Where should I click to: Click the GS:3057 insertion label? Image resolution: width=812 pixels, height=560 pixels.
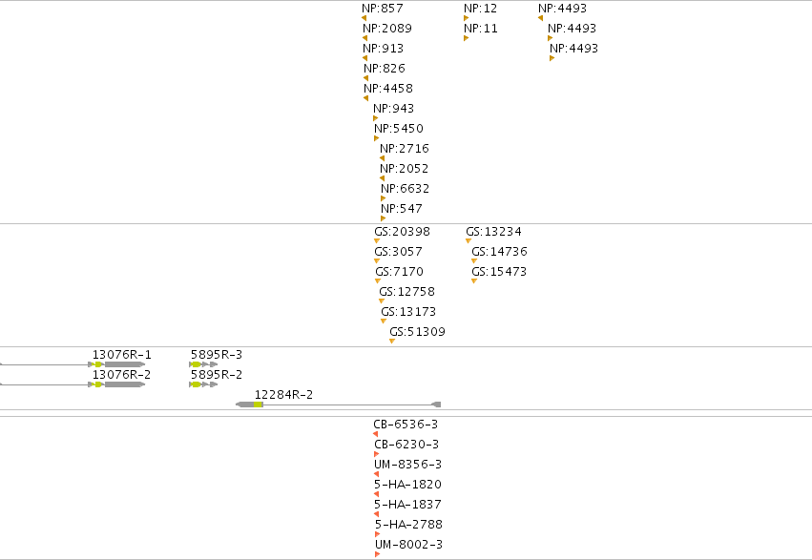coord(398,252)
